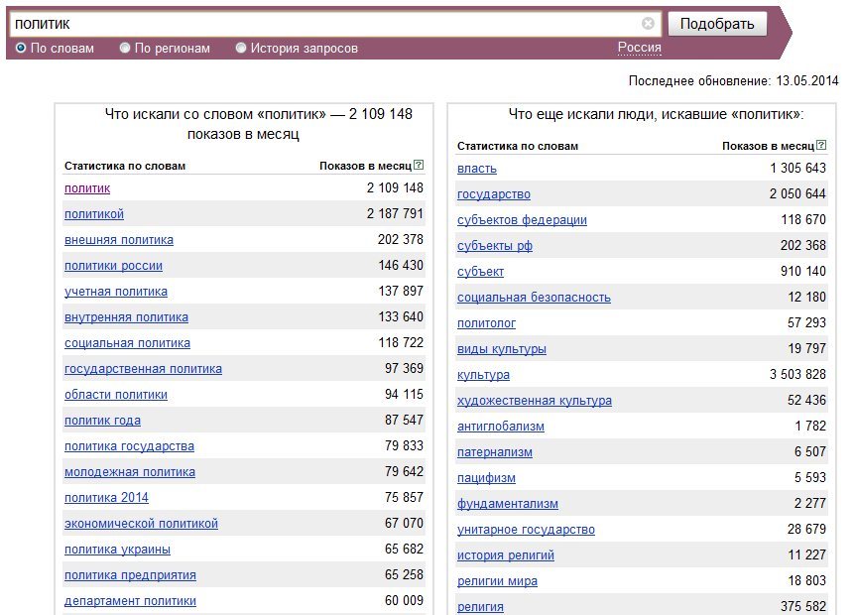Open the "внешняя политика" link
The image size is (855, 615).
click(x=119, y=240)
